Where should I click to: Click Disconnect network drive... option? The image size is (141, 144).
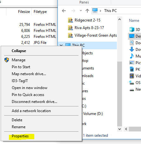34,102
